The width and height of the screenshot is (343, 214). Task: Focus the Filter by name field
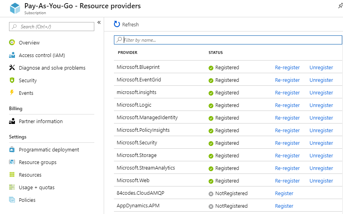pos(232,40)
